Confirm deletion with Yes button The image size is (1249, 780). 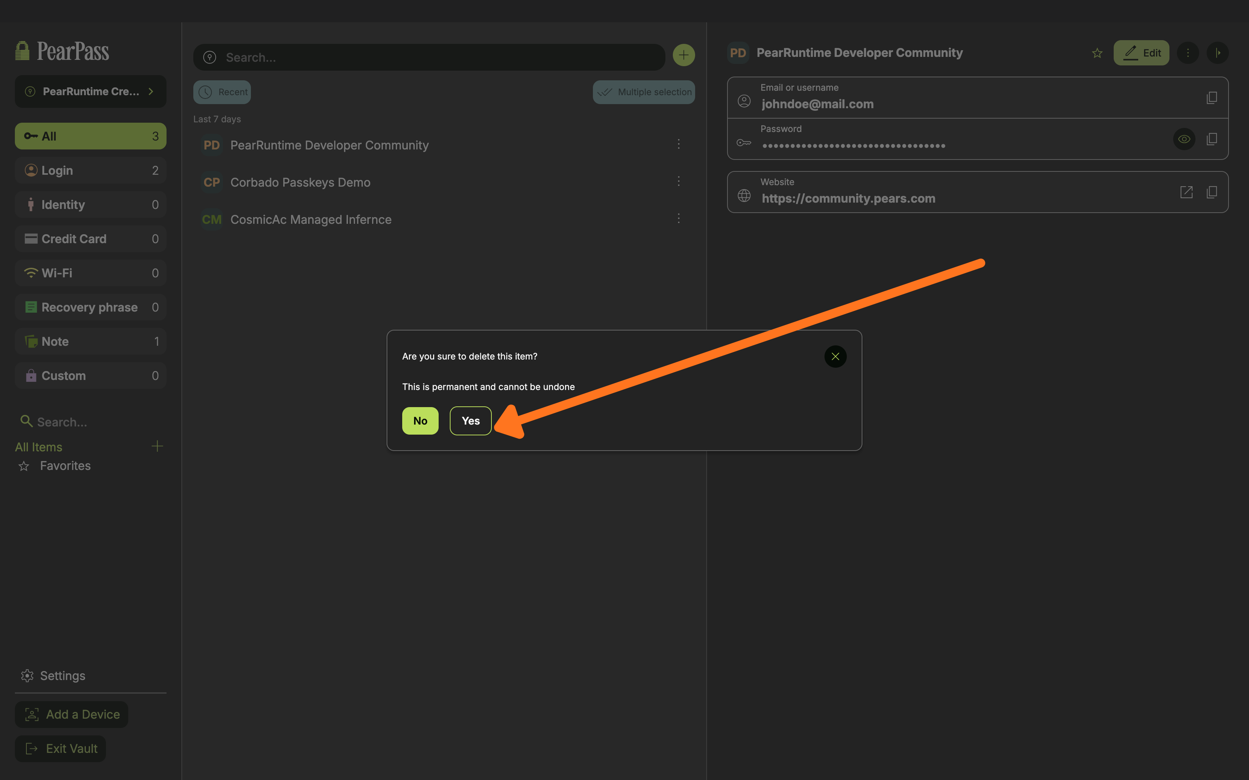(x=470, y=421)
